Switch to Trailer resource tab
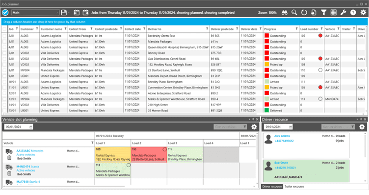This screenshot has width=369, height=195. coord(294,187)
